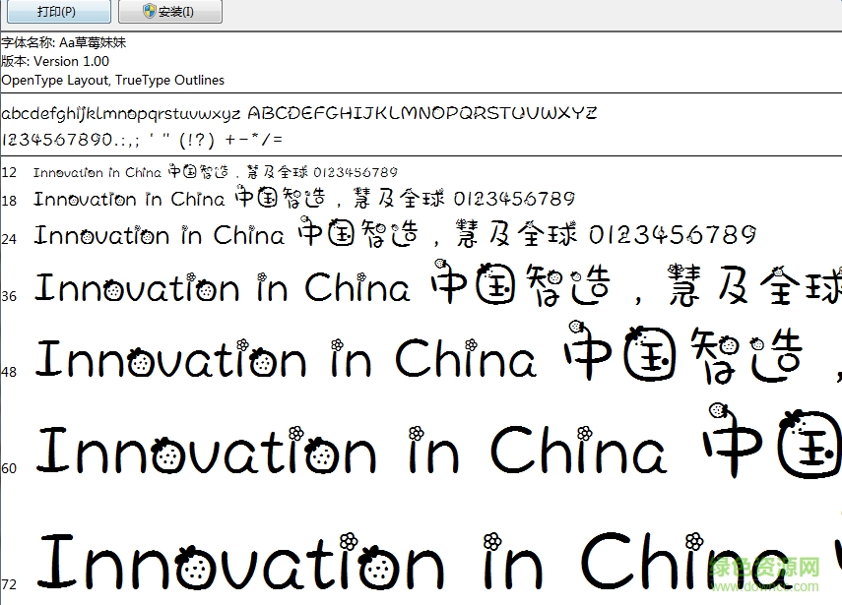This screenshot has height=605, width=842.
Task: Click the 安装(I) install button
Action: tap(170, 11)
